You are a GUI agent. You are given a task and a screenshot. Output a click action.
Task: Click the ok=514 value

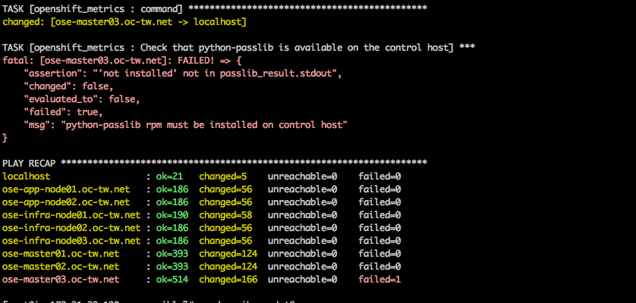[x=172, y=280]
